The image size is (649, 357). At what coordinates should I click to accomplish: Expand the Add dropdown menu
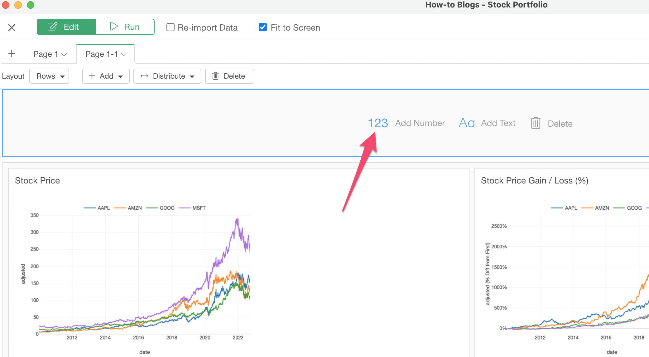[106, 76]
